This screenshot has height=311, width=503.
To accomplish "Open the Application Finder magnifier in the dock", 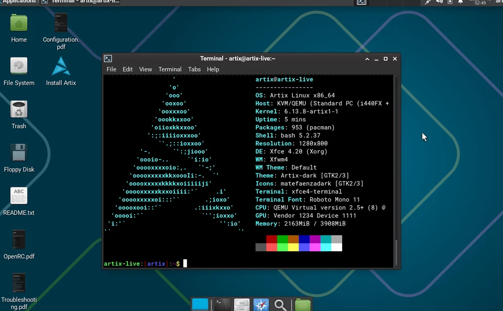I will coord(280,304).
